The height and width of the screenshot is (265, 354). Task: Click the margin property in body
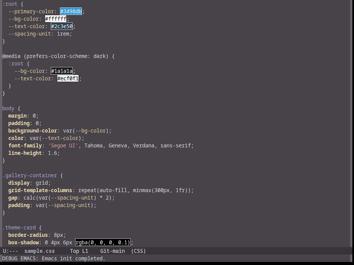[17, 116]
